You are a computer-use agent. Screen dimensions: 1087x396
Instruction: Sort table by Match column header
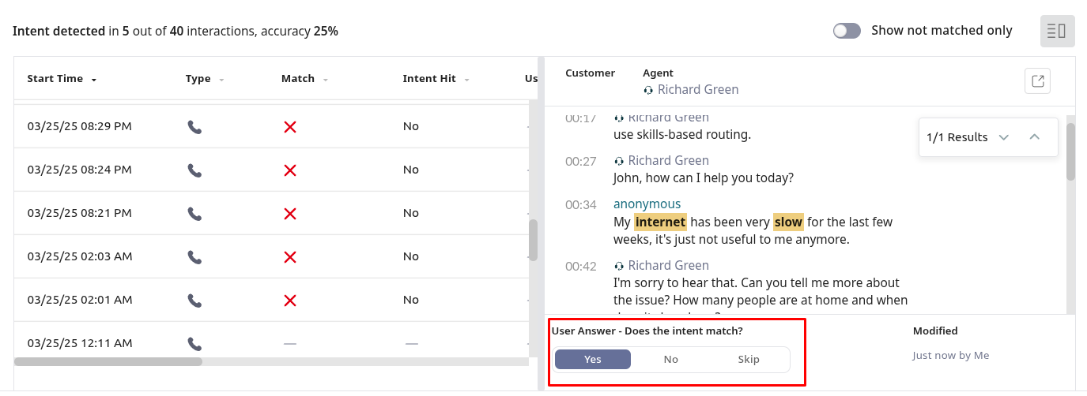(x=298, y=79)
